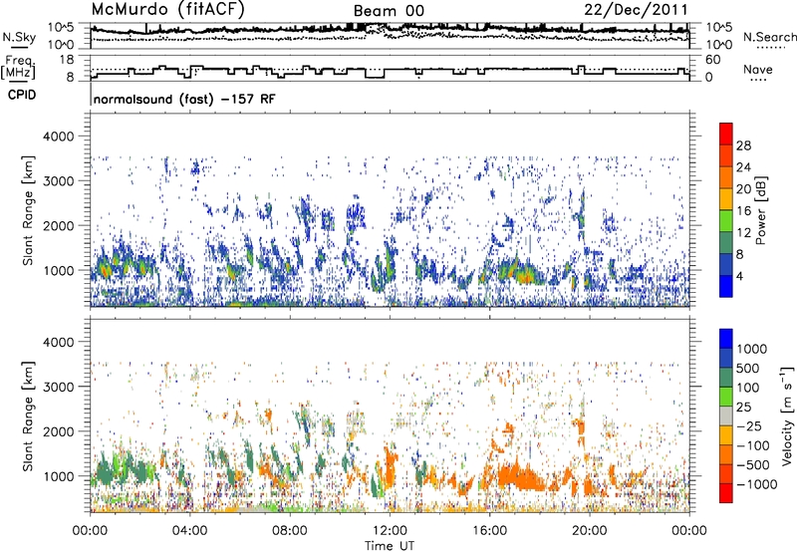Click the 60 tick on Nave axis
The height and width of the screenshot is (552, 797).
(x=712, y=60)
